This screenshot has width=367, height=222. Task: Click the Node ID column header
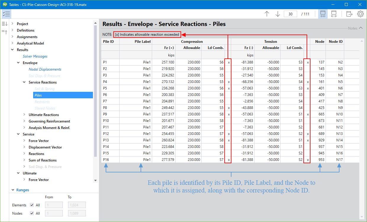336,42
